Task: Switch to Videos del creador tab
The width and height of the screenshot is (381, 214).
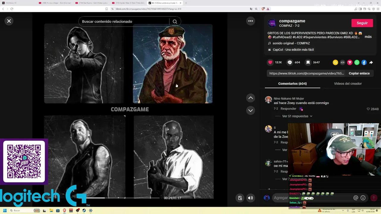Action: click(348, 84)
